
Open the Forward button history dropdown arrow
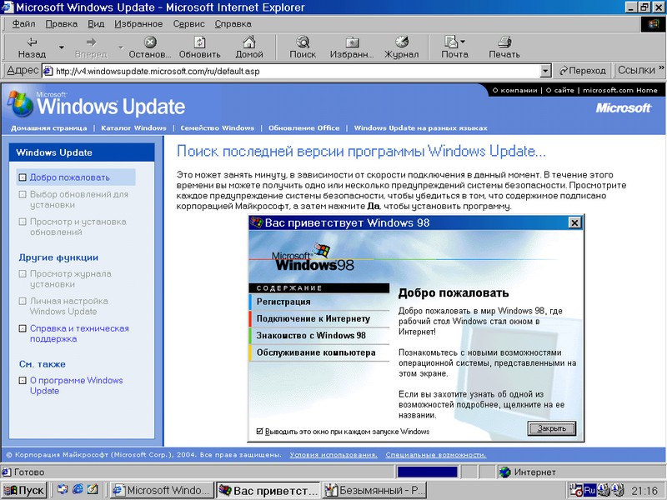pos(120,47)
